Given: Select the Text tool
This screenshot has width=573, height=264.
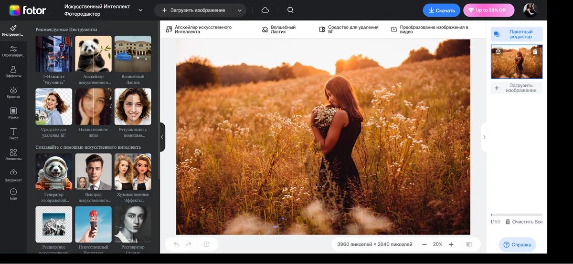Looking at the screenshot, I should (x=13, y=134).
